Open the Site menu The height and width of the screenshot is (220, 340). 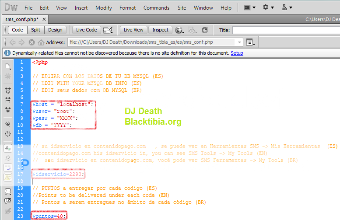click(x=182, y=8)
